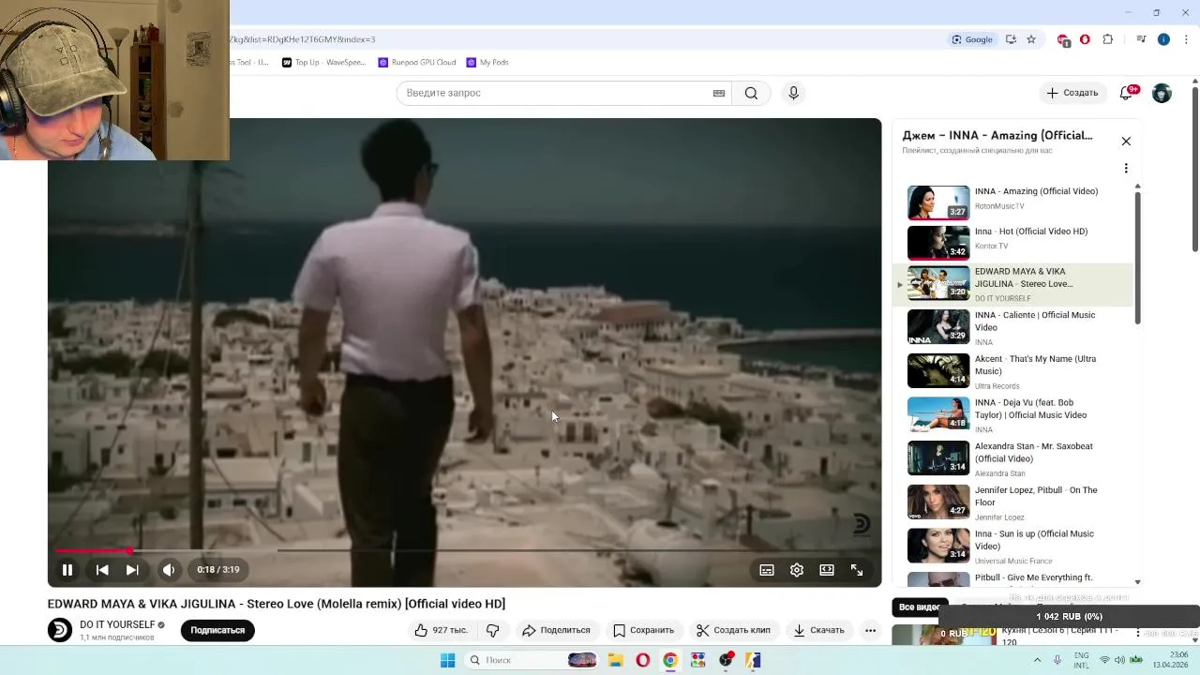Viewport: 1200px width, 675px height.
Task: Open File Explorer from taskbar
Action: (x=615, y=660)
